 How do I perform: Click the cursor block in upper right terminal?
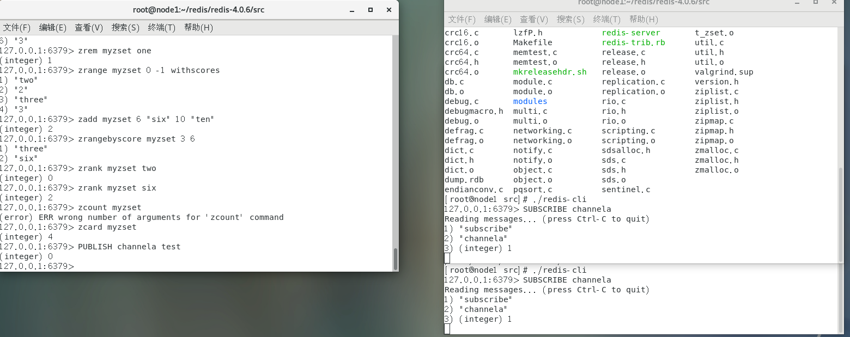coord(447,258)
